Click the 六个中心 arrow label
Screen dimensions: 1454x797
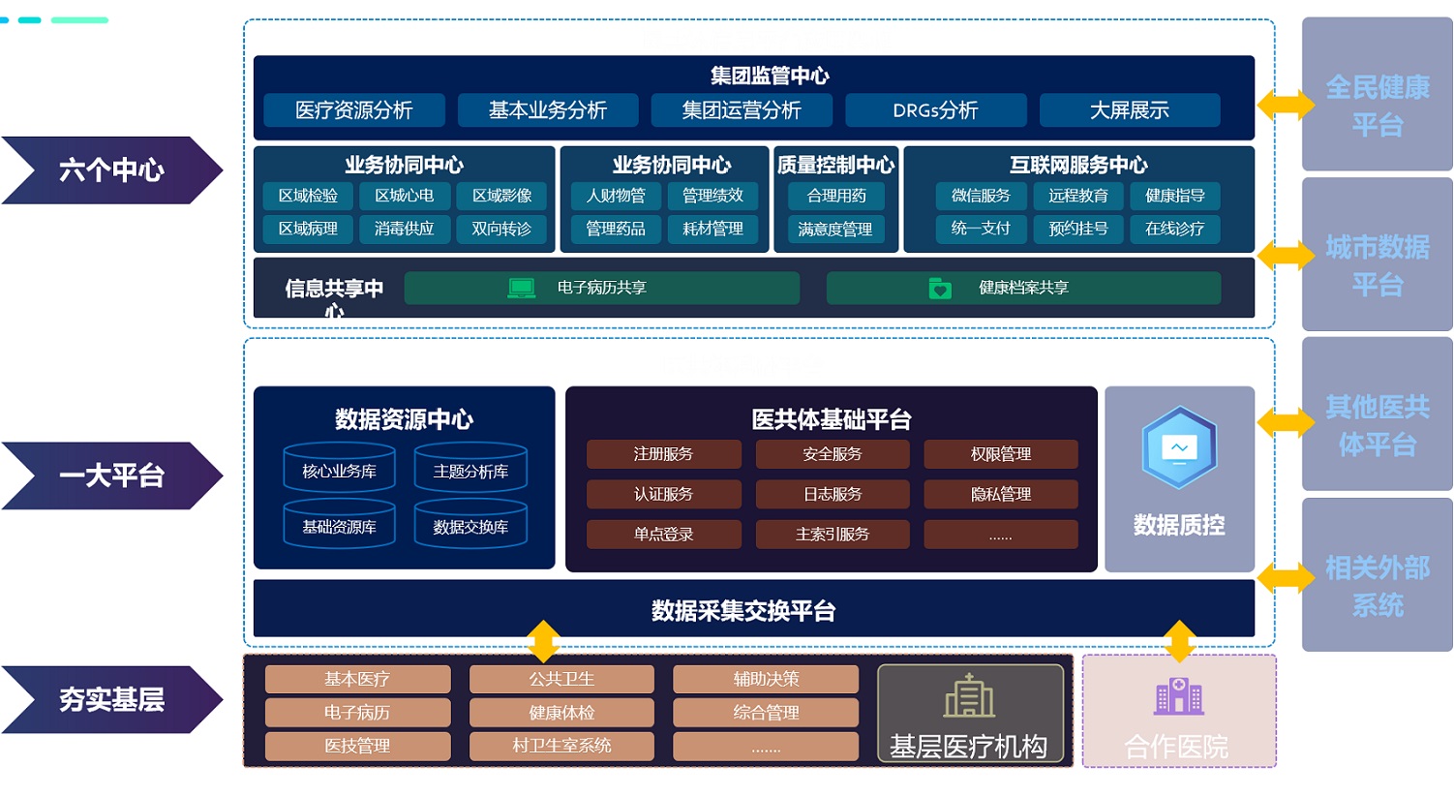[111, 170]
